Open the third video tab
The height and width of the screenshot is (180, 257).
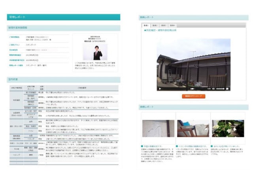tap(164, 25)
